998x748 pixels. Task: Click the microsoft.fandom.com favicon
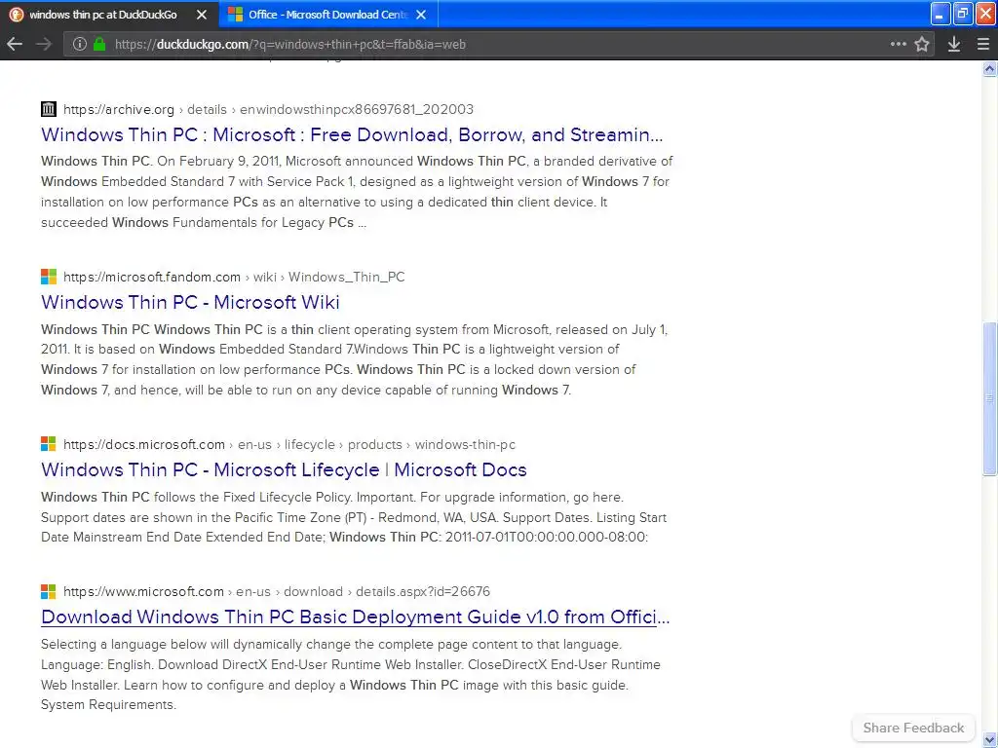(x=49, y=277)
